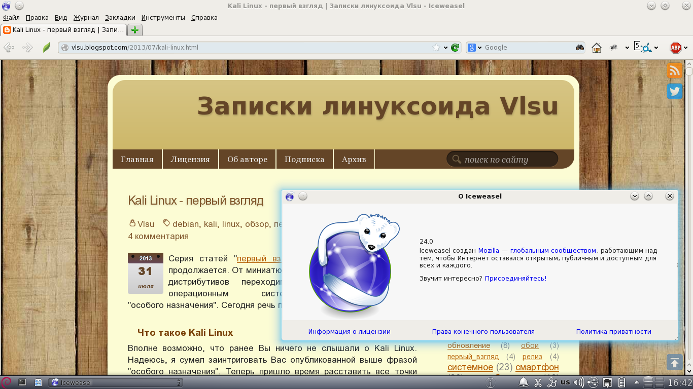Open the Инструменты menu
The width and height of the screenshot is (693, 389).
click(x=163, y=17)
